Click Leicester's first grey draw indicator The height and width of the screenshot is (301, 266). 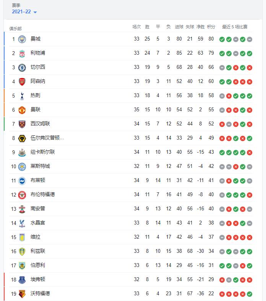pos(222,167)
